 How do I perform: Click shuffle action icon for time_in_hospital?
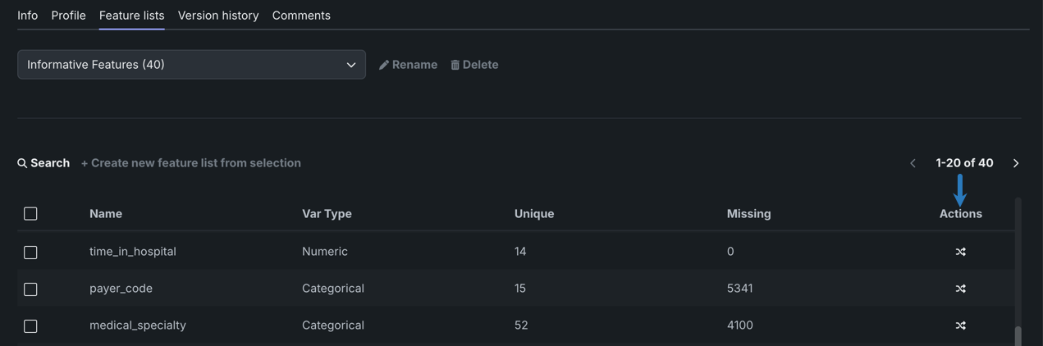point(960,252)
